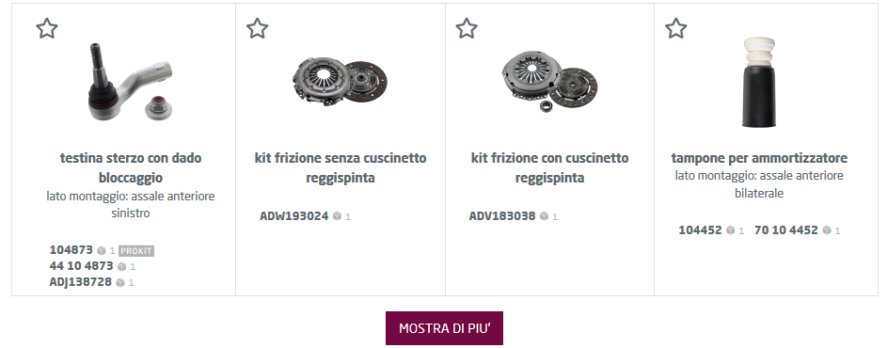Screen dimensions: 887x348
Task: Toggle favorite star on tampone per ammortizzatore
Action: 676,28
